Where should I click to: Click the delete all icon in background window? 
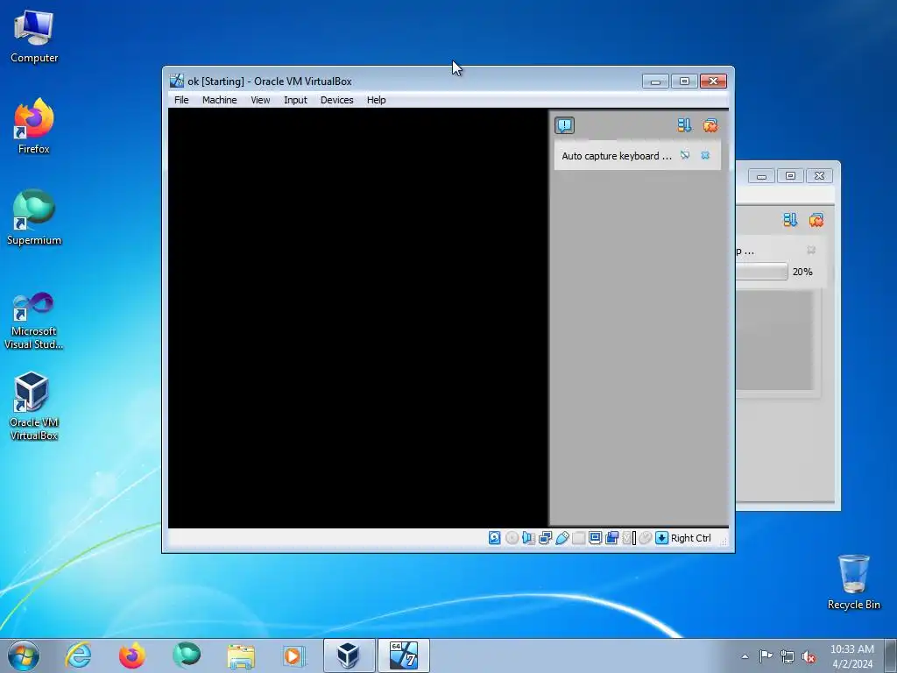816,220
